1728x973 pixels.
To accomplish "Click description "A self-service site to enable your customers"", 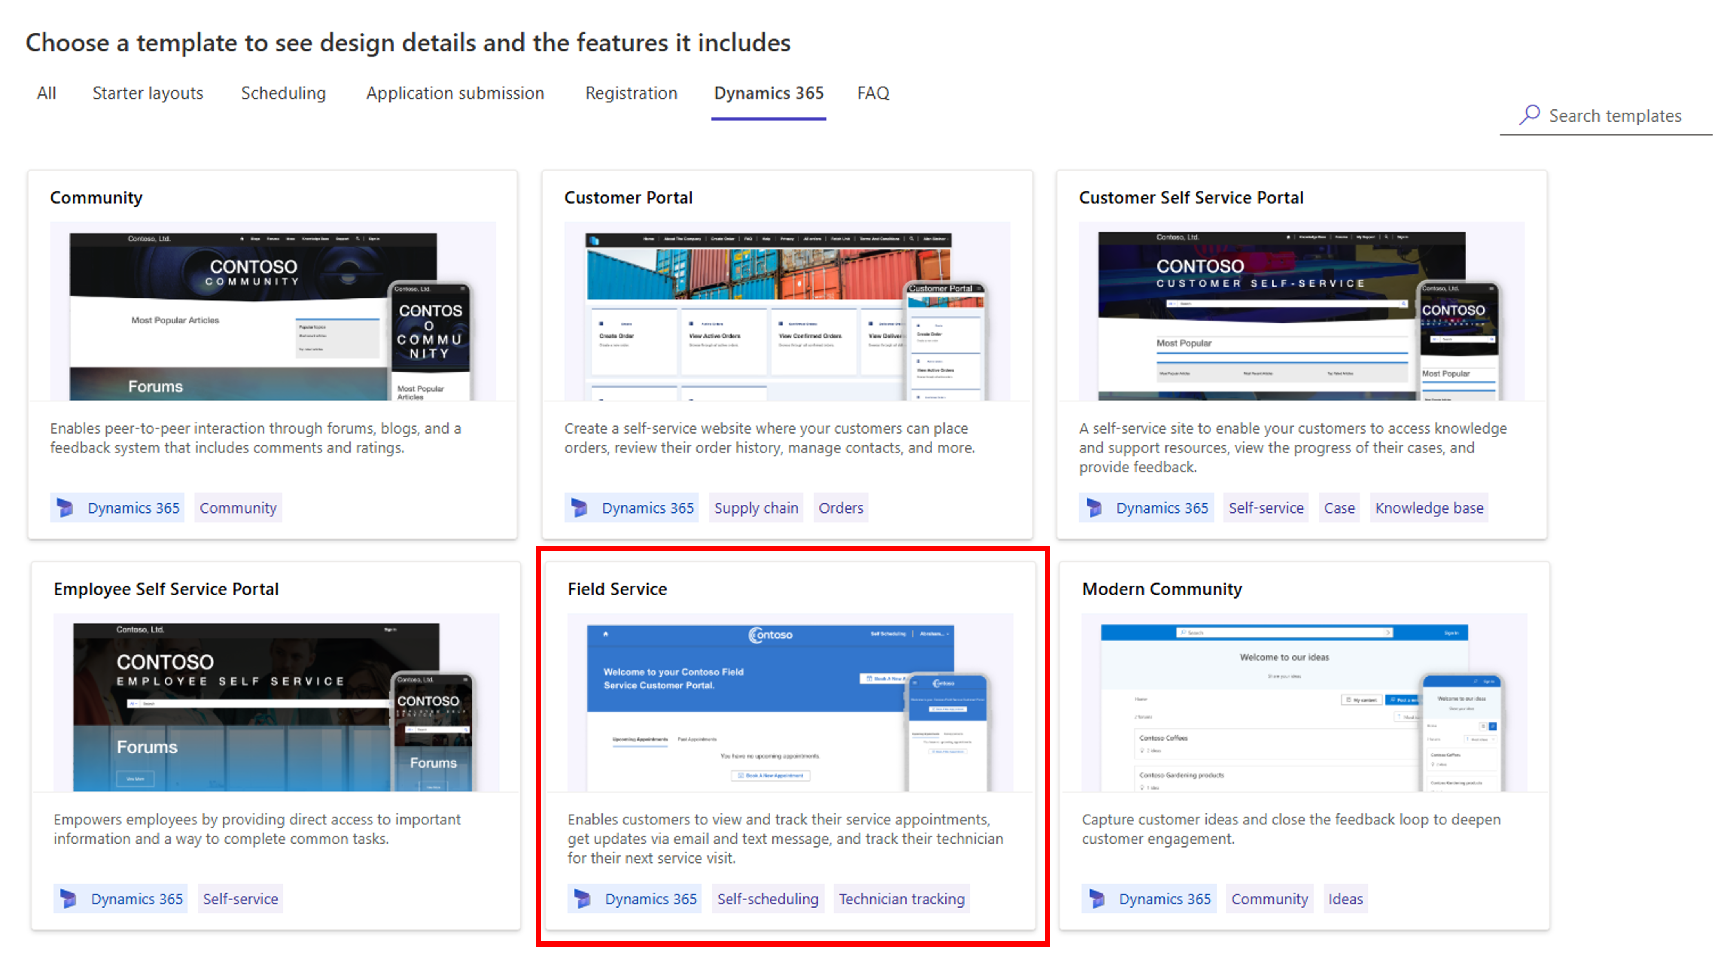I will pyautogui.click(x=1293, y=447).
